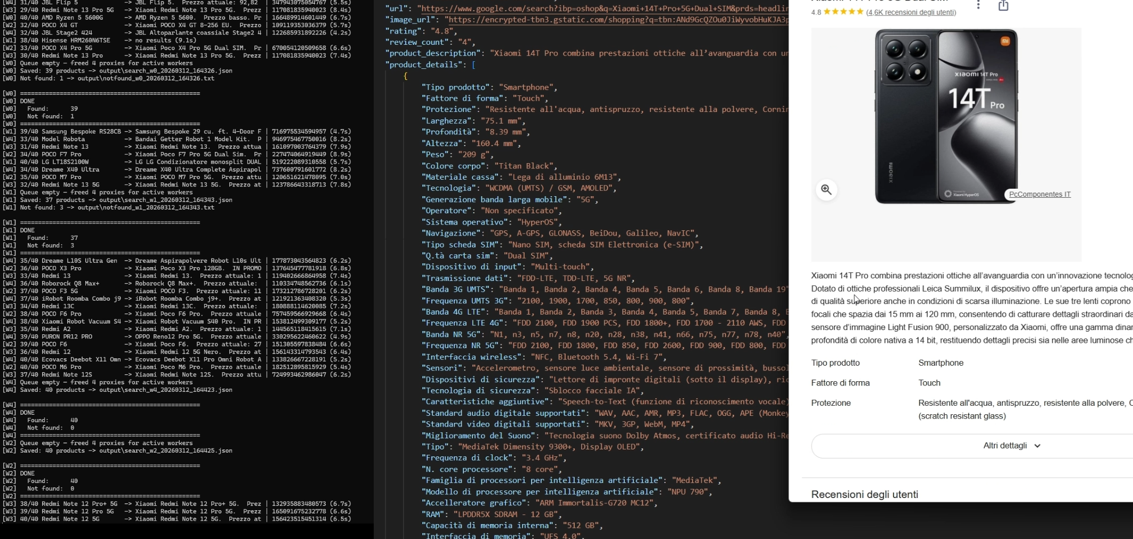Click the W4 DONE line in terminal
1133x539 pixels.
[19, 413]
